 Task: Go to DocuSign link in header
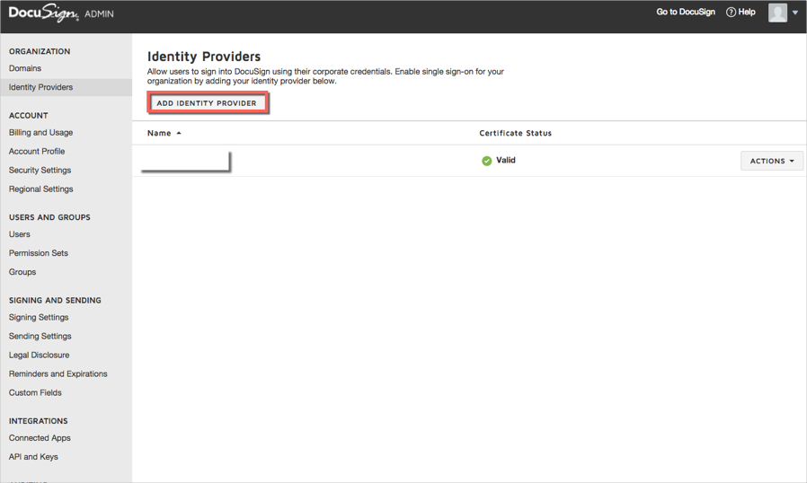(685, 13)
